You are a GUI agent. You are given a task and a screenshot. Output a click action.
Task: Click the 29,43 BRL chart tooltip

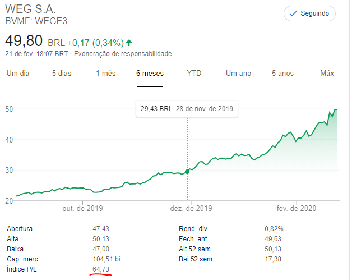tap(187, 109)
